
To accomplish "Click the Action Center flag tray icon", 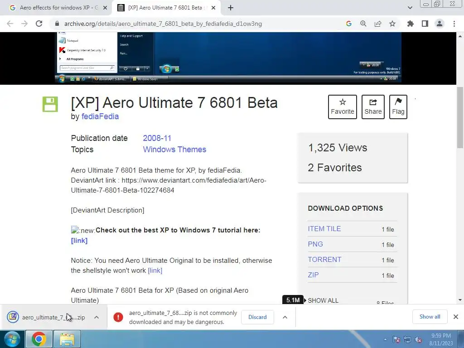I will pyautogui.click(x=396, y=339).
